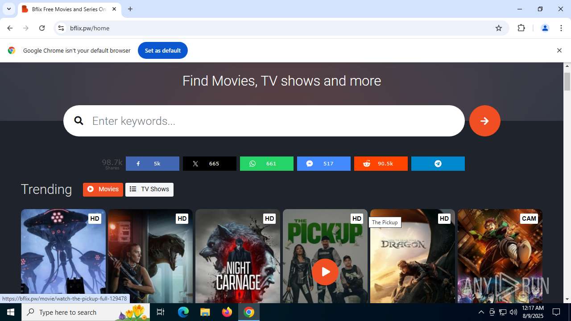This screenshot has height=321, width=571.
Task: Go back to previous page
Action: [10, 28]
